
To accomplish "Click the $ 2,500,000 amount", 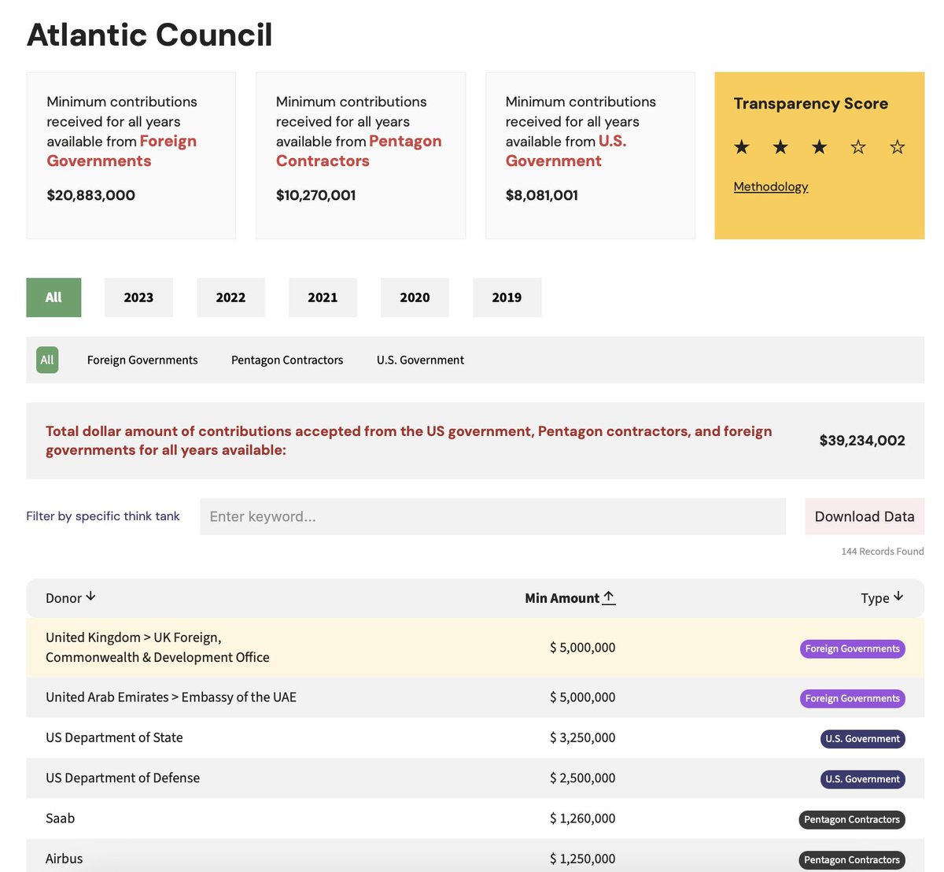I will tap(582, 778).
